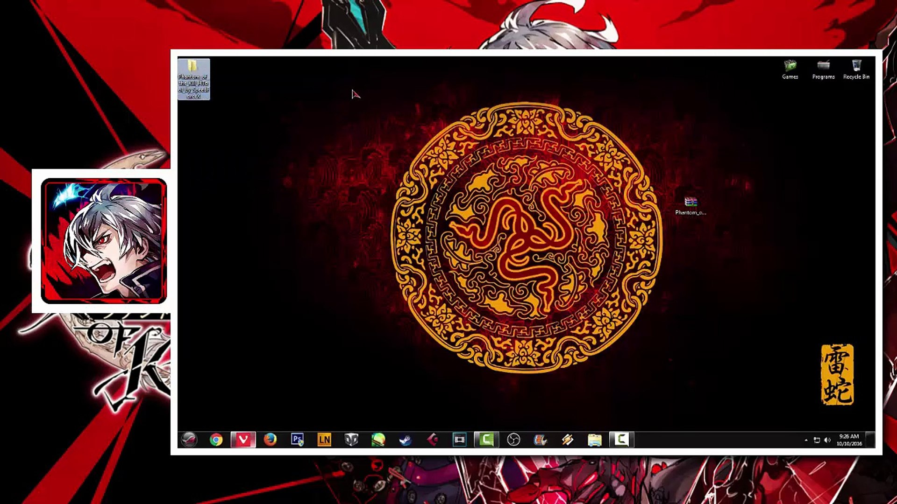Open the green Camtasia taskbar icon
The image size is (897, 504).
486,440
